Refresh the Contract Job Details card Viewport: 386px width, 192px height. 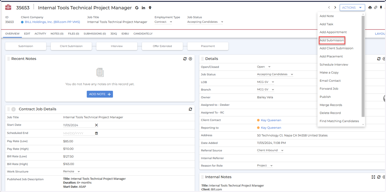pyautogui.click(x=190, y=109)
